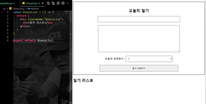The width and height of the screenshot is (206, 104).
Task: Click the 오늘의 일기 heading
Action: click(x=139, y=11)
